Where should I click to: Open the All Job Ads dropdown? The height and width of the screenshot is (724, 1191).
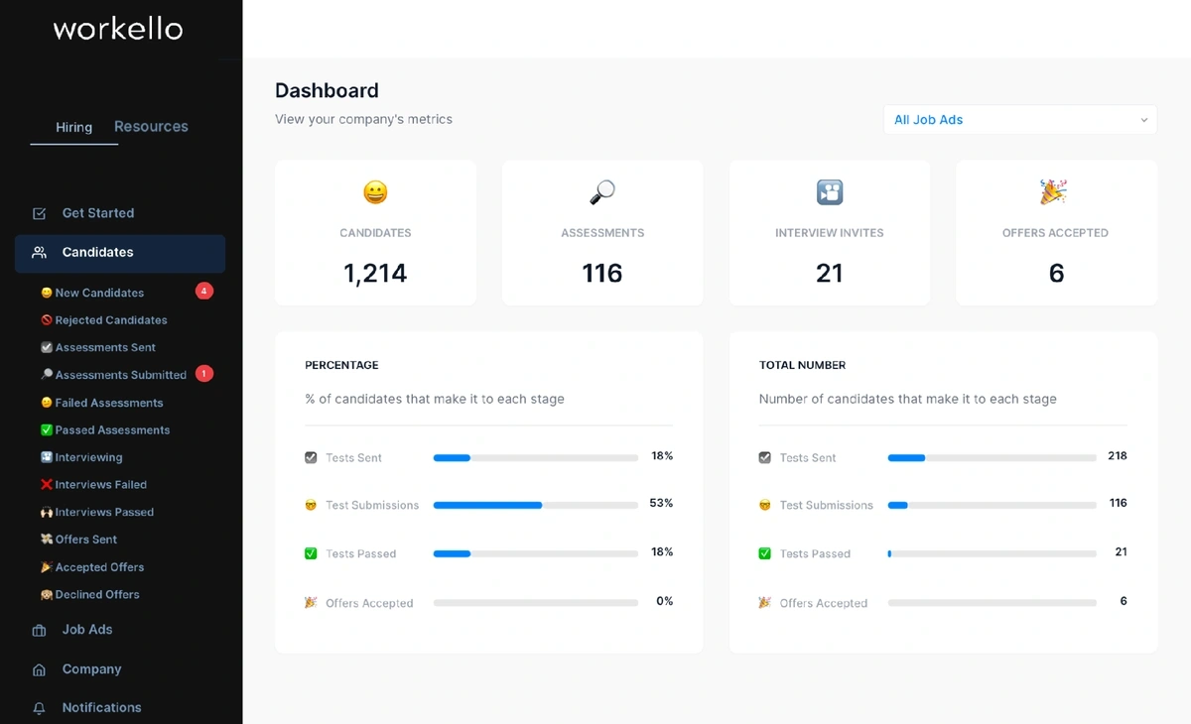[1020, 120]
